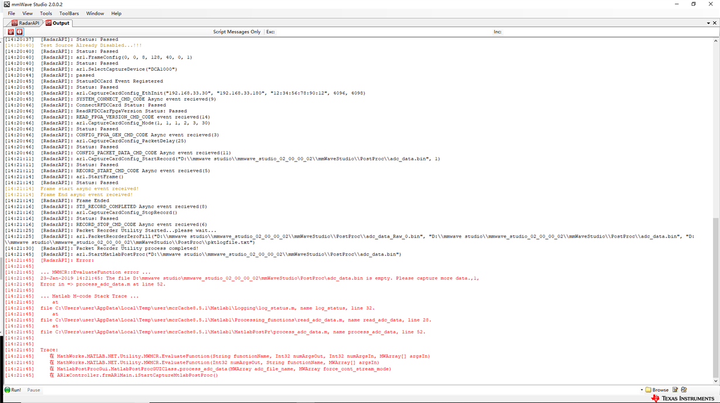The height and width of the screenshot is (403, 720).
Task: Click the scrollbar down arrow
Action: click(x=716, y=381)
